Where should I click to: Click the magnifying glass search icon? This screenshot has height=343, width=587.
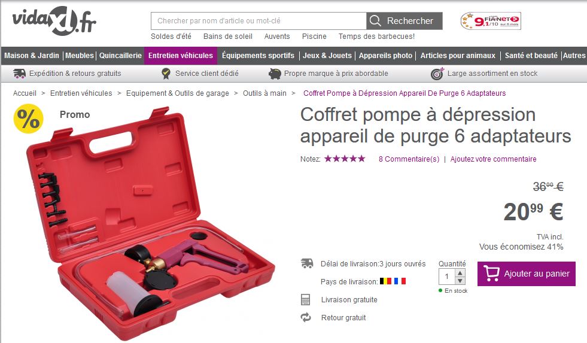click(375, 20)
